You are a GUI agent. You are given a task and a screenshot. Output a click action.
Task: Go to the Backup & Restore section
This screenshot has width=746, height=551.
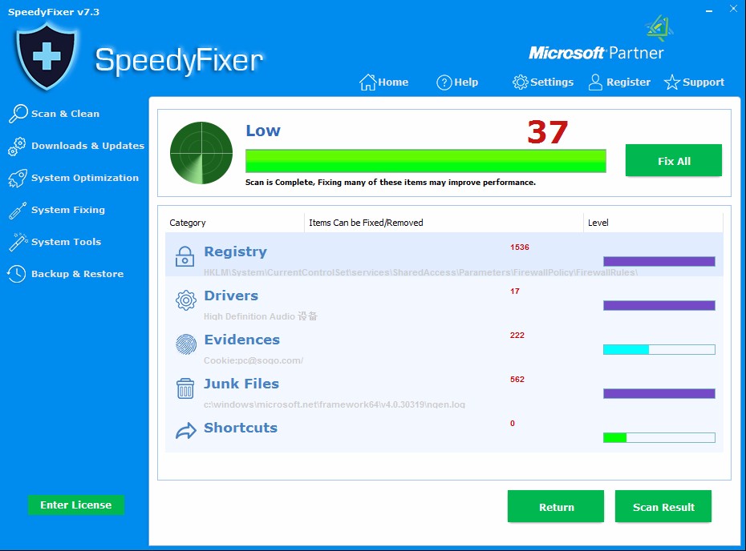point(65,274)
